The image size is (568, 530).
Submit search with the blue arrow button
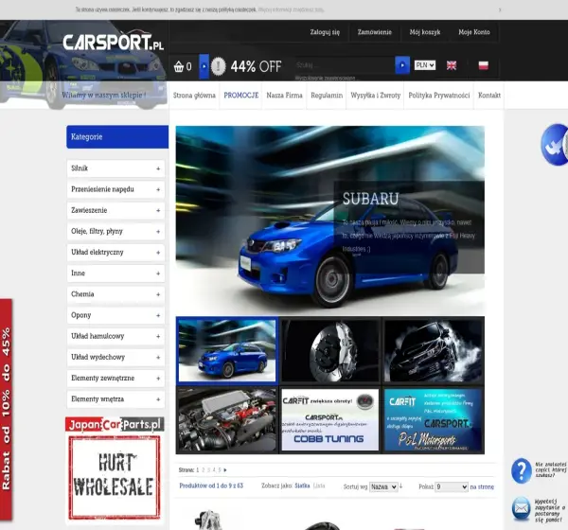(402, 65)
